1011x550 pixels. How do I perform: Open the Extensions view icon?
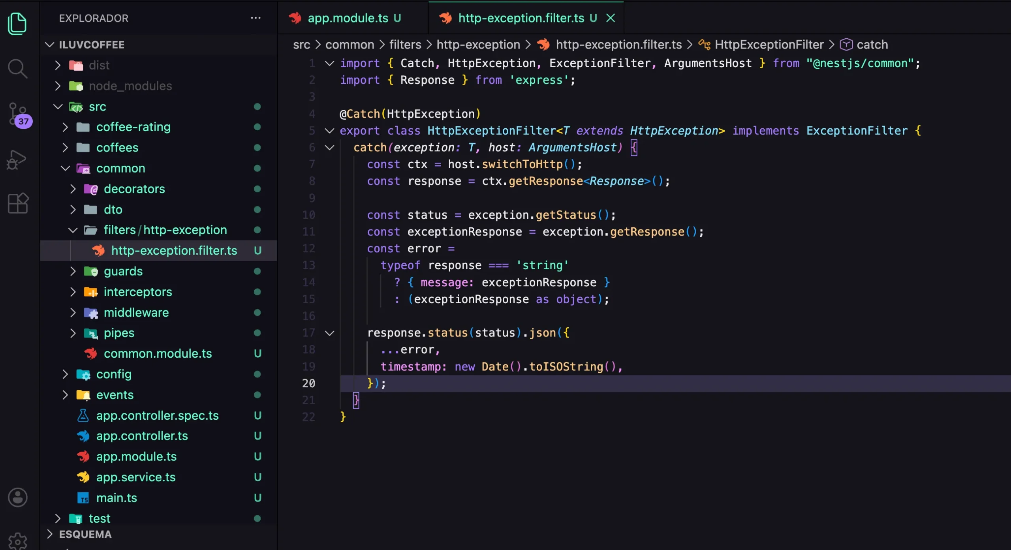[x=18, y=203]
